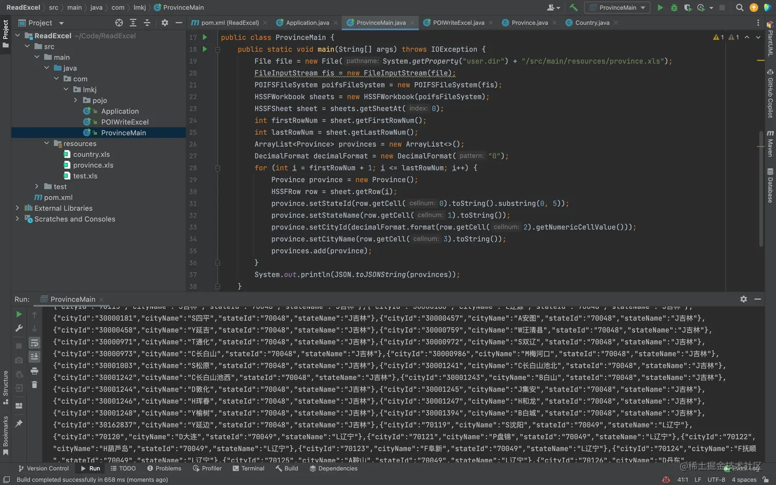This screenshot has height=485, width=776.
Task: Build the project with the hammer icon
Action: pos(574,8)
